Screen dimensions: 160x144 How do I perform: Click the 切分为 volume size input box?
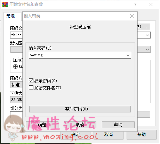point(16,115)
